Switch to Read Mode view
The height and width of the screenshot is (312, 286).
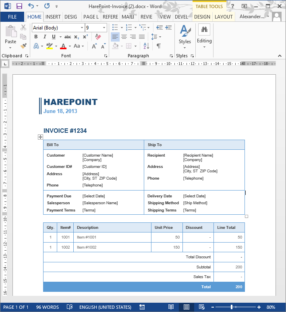[171, 307]
